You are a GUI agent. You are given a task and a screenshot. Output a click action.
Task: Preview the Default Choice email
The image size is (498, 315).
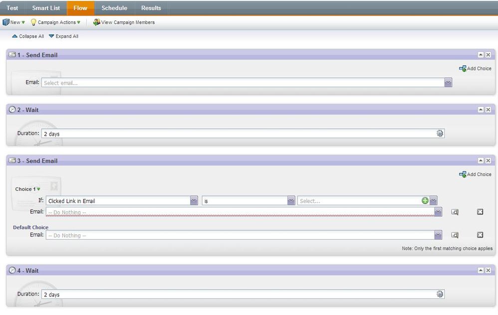[455, 235]
